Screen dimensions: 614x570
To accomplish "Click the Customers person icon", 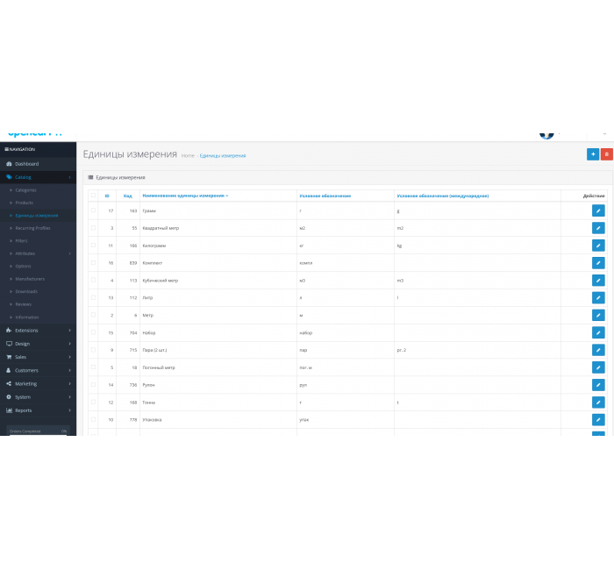I will coord(9,370).
